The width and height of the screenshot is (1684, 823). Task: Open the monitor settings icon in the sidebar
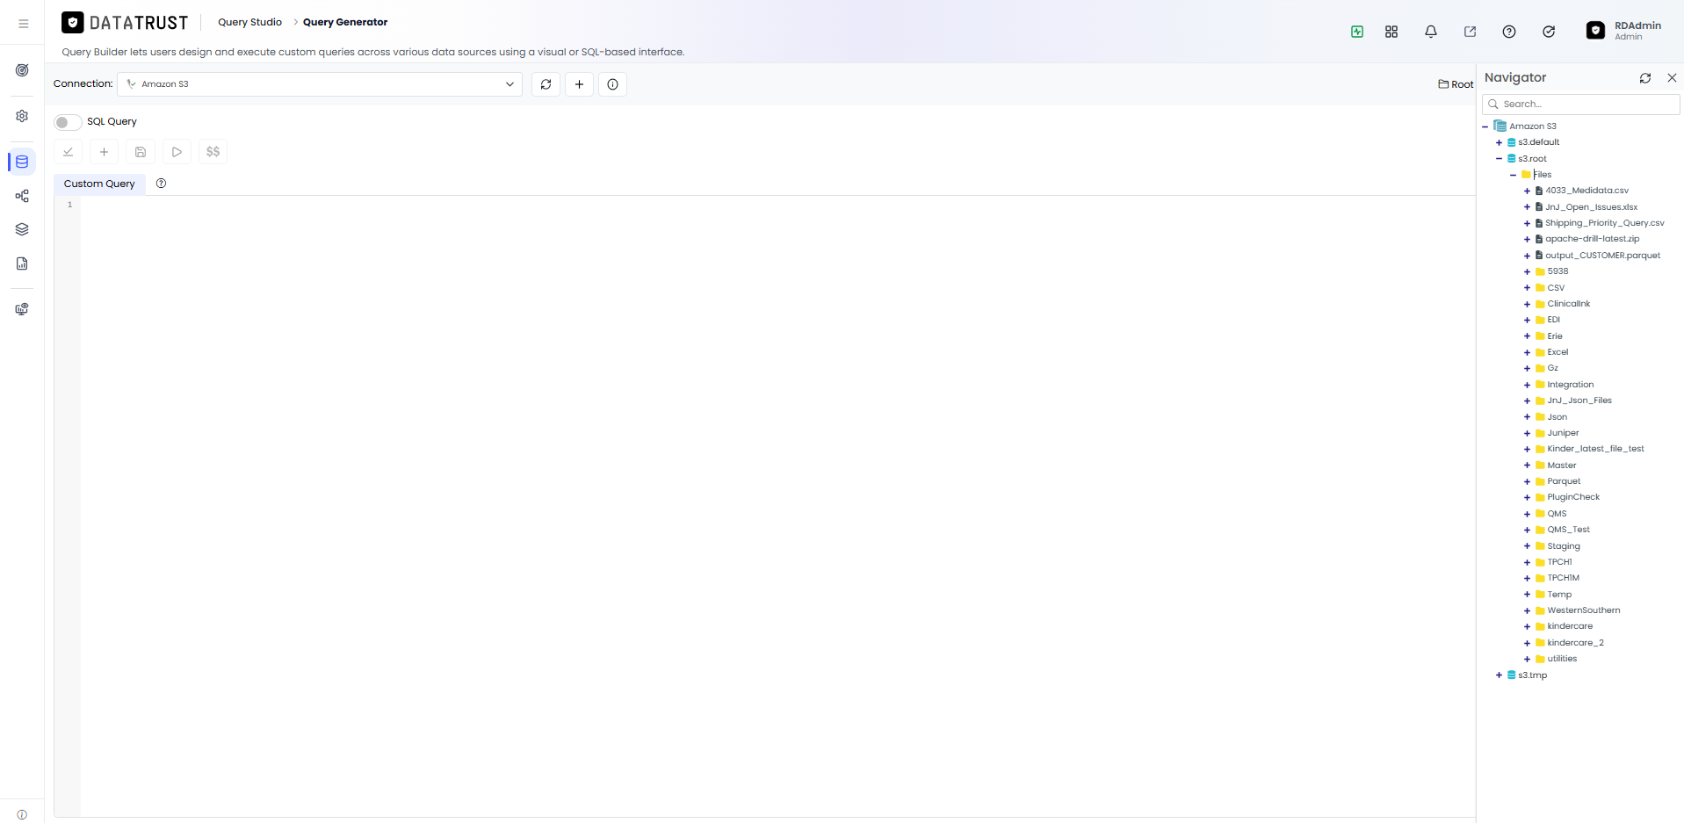coord(22,309)
